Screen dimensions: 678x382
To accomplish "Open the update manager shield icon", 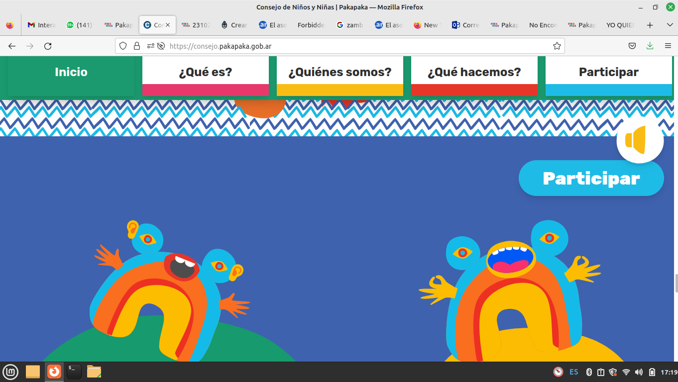I will coord(613,372).
